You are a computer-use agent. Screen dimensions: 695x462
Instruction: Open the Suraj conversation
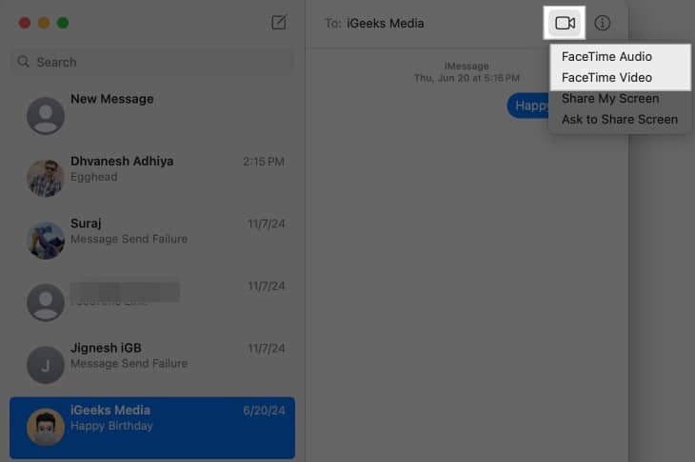click(x=152, y=241)
